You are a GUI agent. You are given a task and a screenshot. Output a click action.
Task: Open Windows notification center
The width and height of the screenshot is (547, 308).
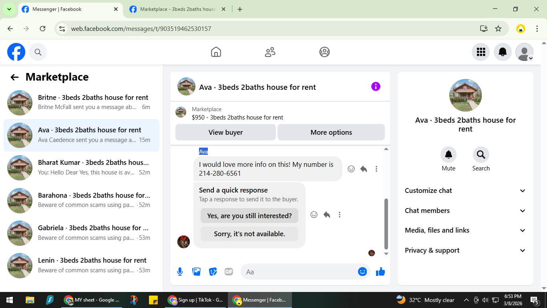[535, 300]
